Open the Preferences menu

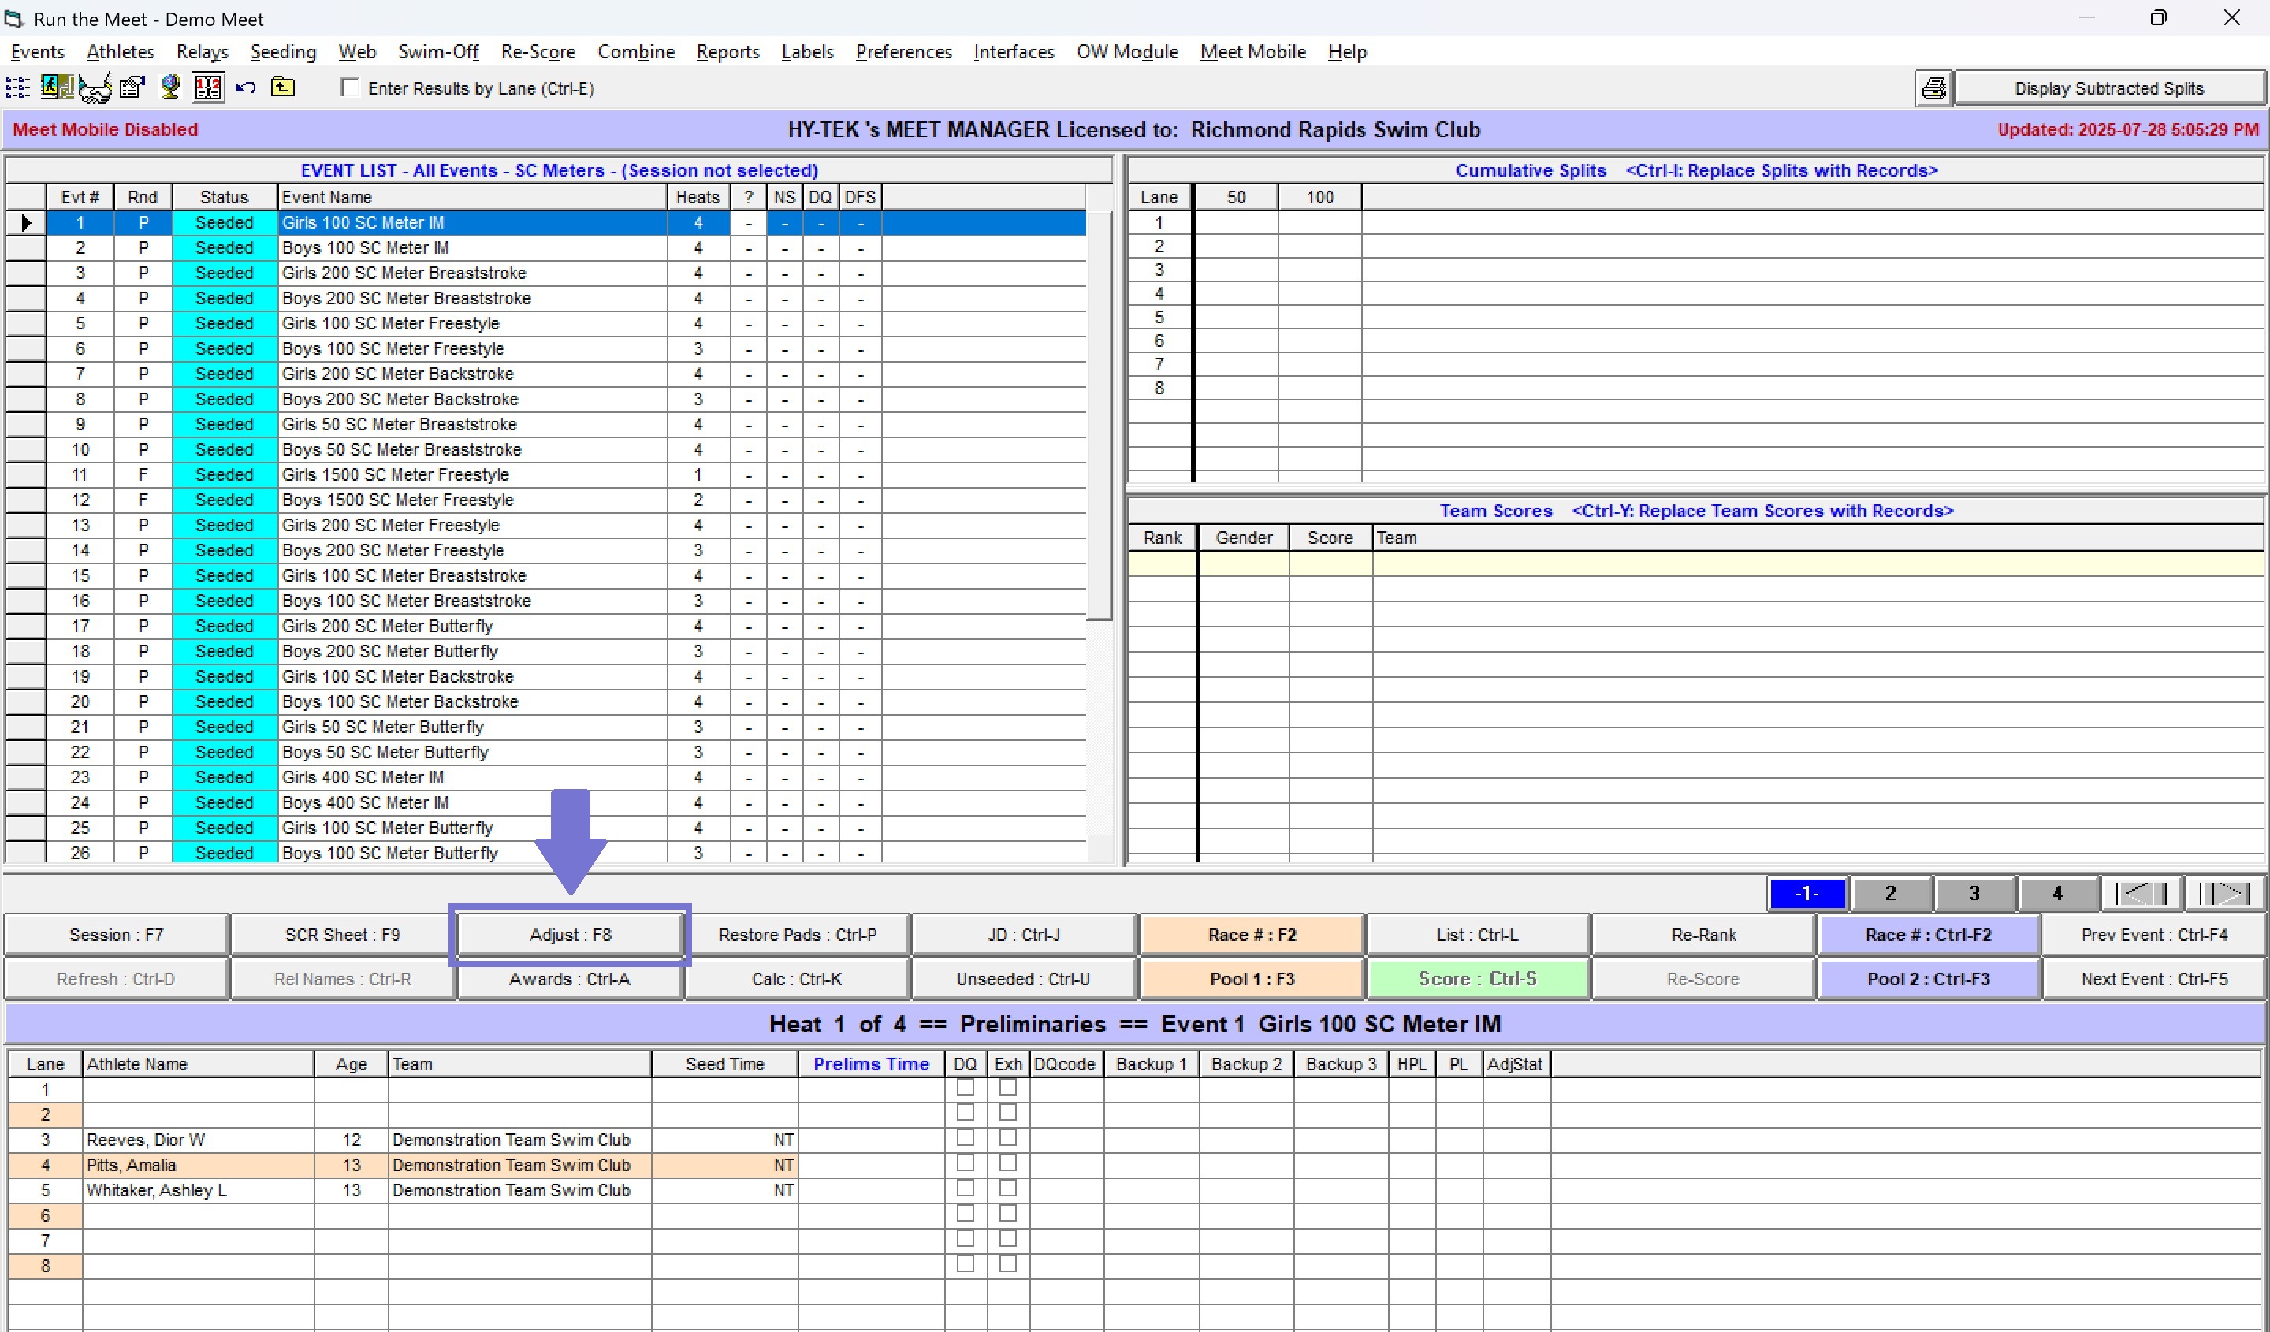[x=902, y=52]
